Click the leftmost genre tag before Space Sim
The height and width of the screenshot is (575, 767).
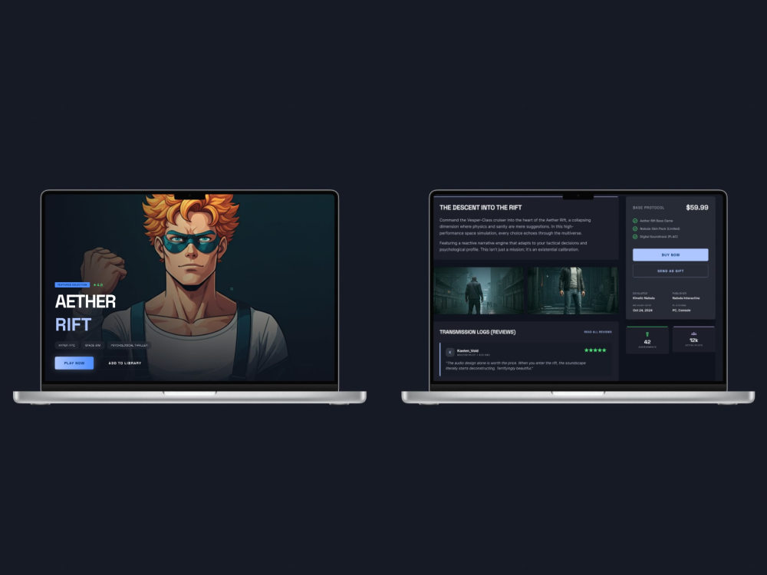(67, 345)
